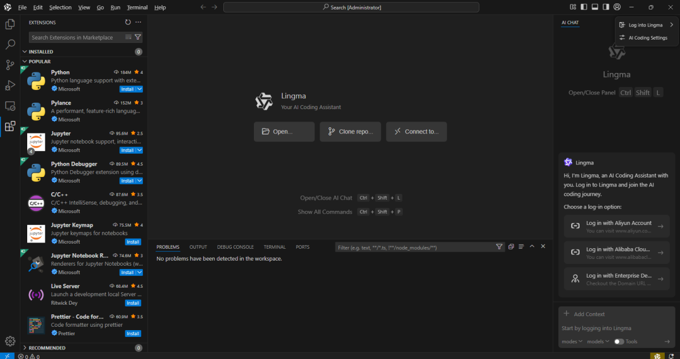This screenshot has height=359, width=680.
Task: Click the Search Extensions in Marketplace field
Action: (75, 37)
